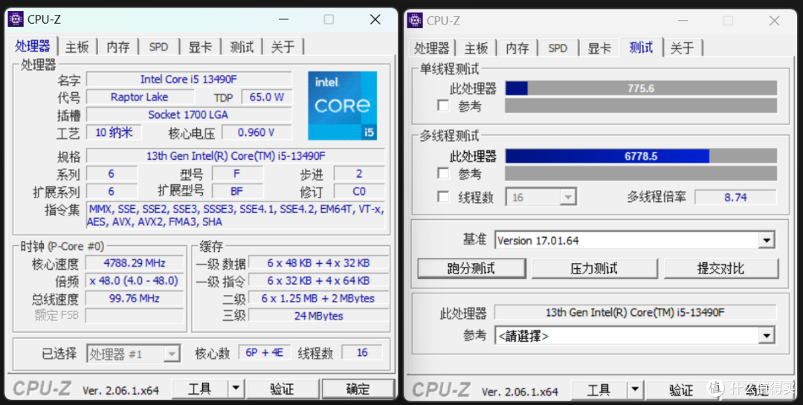Click 验证 button in left window
The height and width of the screenshot is (405, 803).
click(x=283, y=389)
